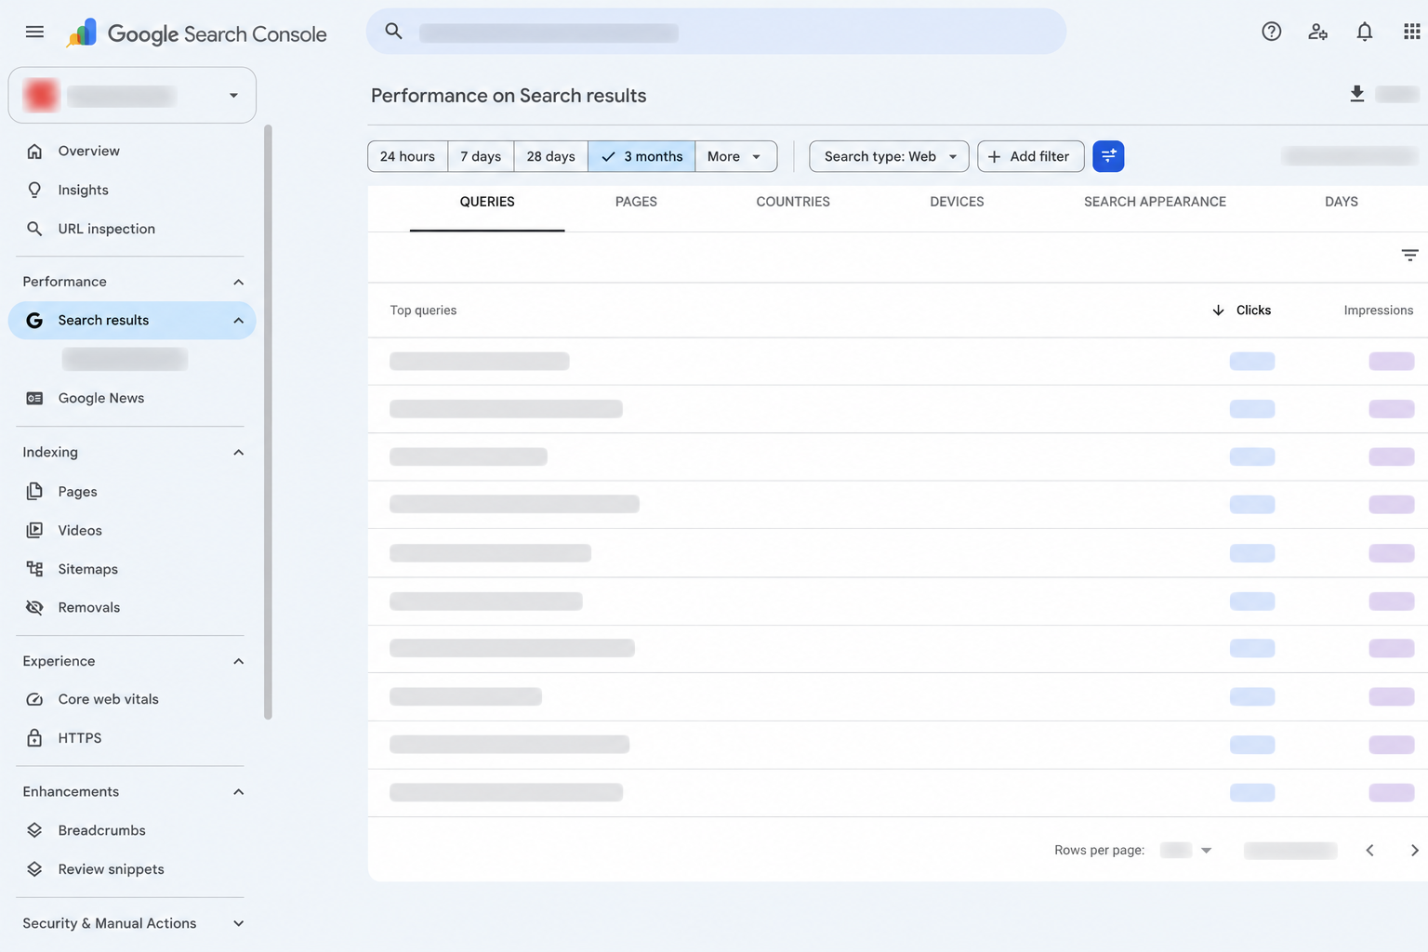Image resolution: width=1428 pixels, height=952 pixels.
Task: Open the Google apps grid
Action: pos(1411,32)
